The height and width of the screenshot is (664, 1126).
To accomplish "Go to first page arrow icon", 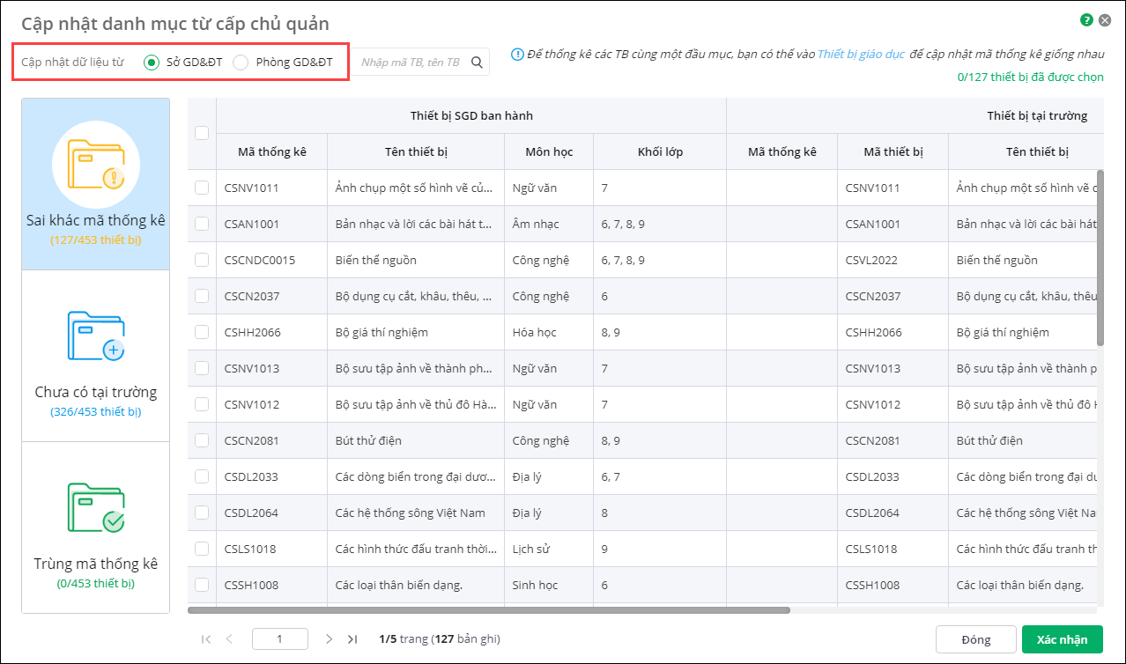I will click(206, 639).
